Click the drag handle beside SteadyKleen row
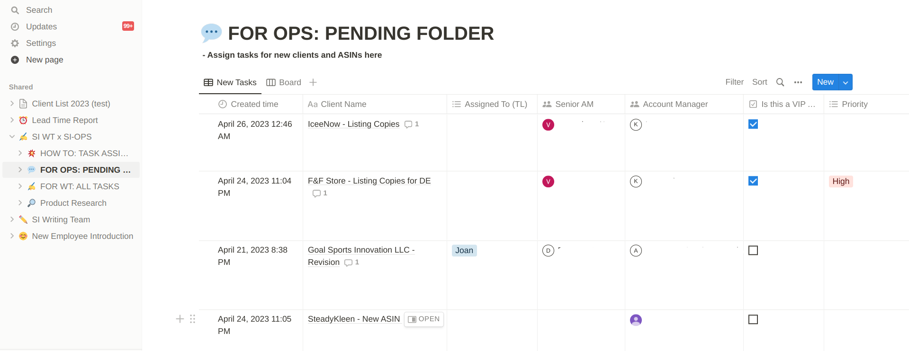Image resolution: width=909 pixels, height=351 pixels. 192,319
